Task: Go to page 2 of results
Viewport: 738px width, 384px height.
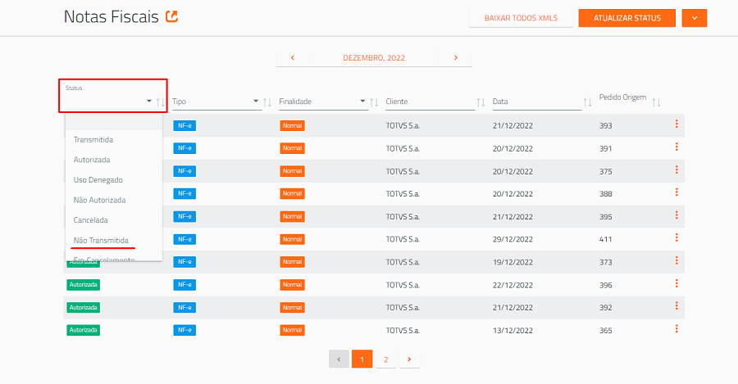Action: coord(385,359)
